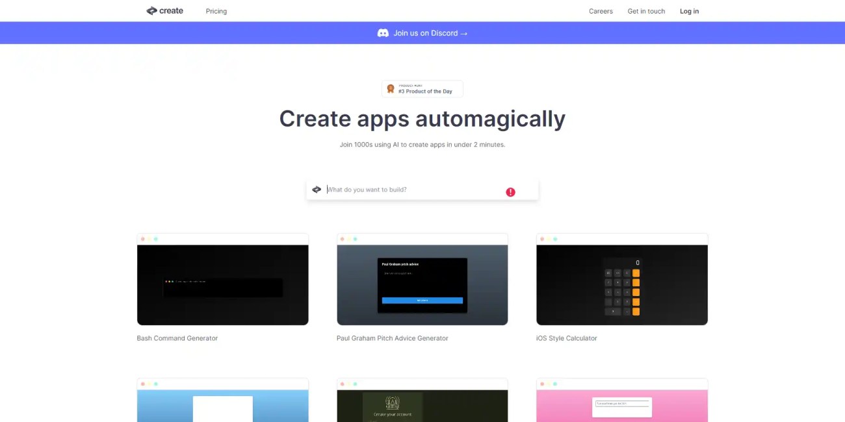Screen dimensions: 845x422
Task: Click the yellow window dot on the Paul Graham thumbnail
Action: (349, 238)
